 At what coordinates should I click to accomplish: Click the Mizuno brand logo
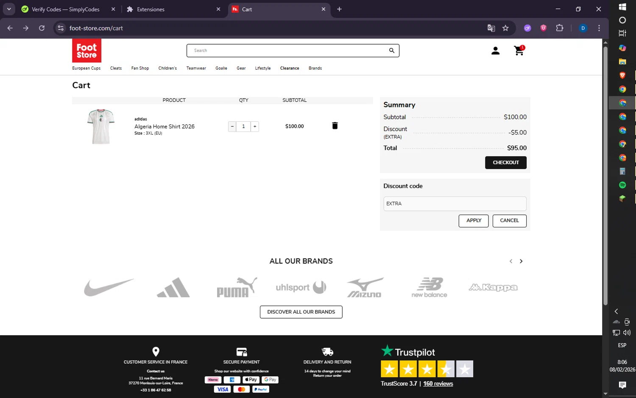coord(365,287)
